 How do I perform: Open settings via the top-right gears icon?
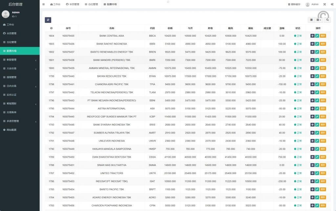[x=332, y=4]
